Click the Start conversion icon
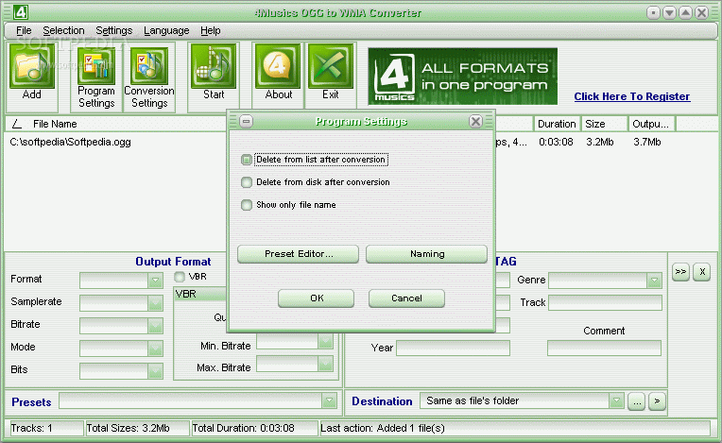722x443 pixels. (214, 66)
